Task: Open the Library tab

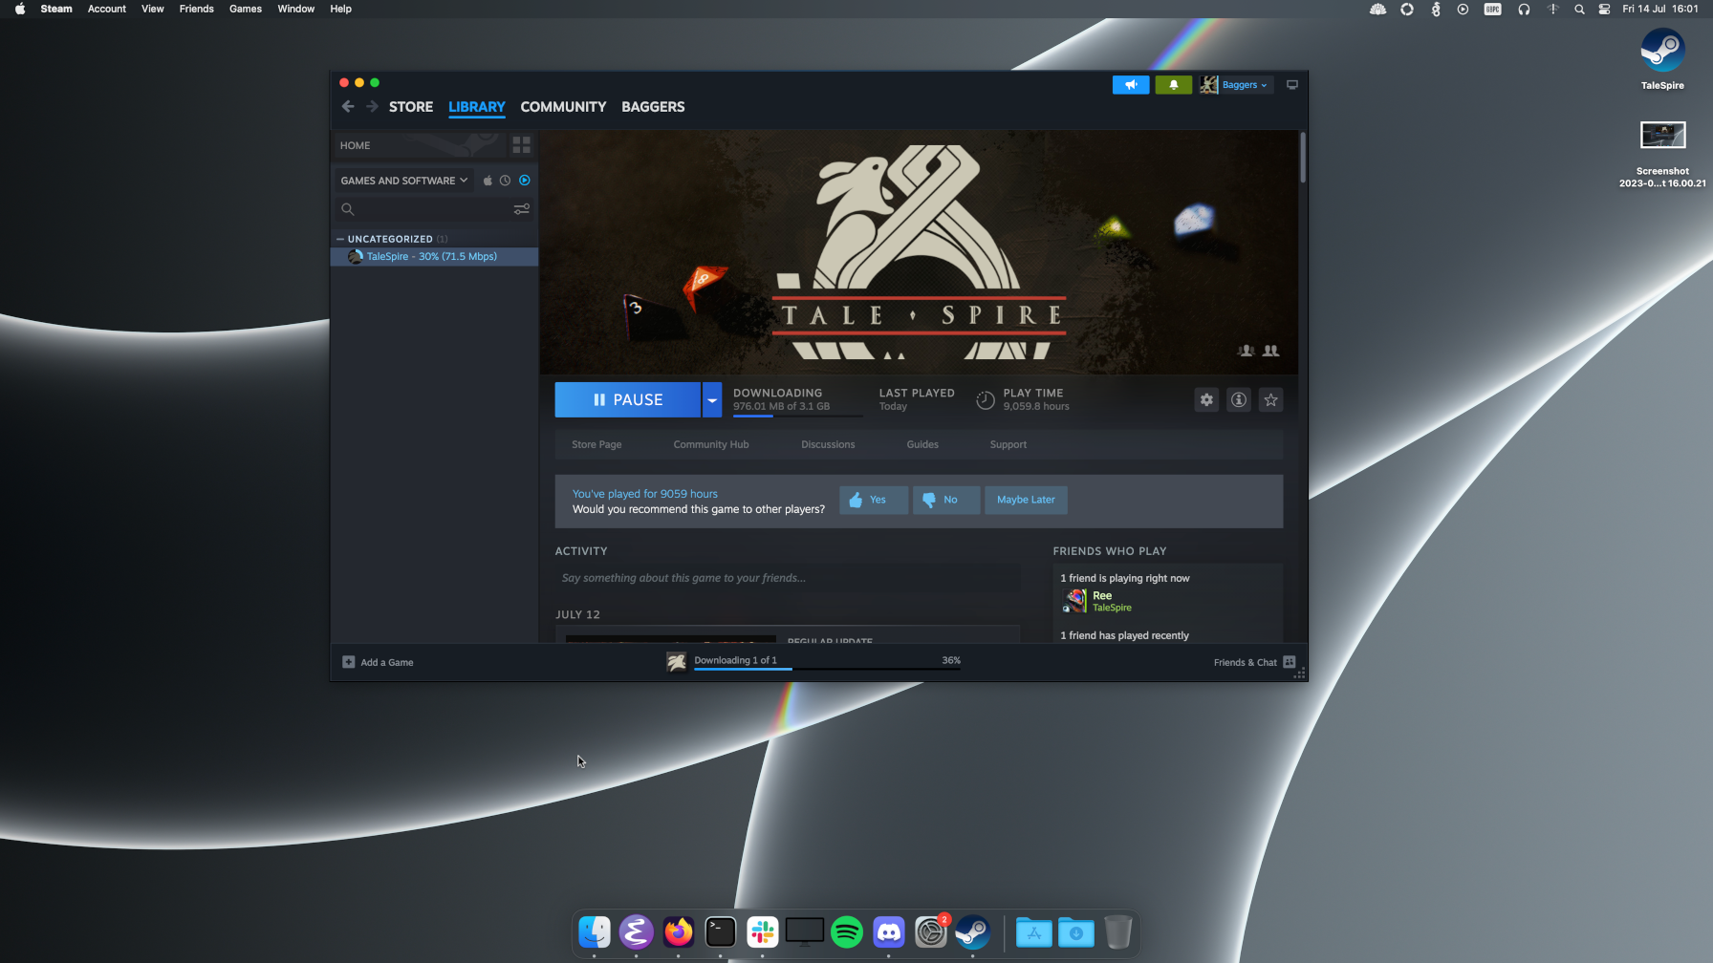Action: click(x=477, y=107)
